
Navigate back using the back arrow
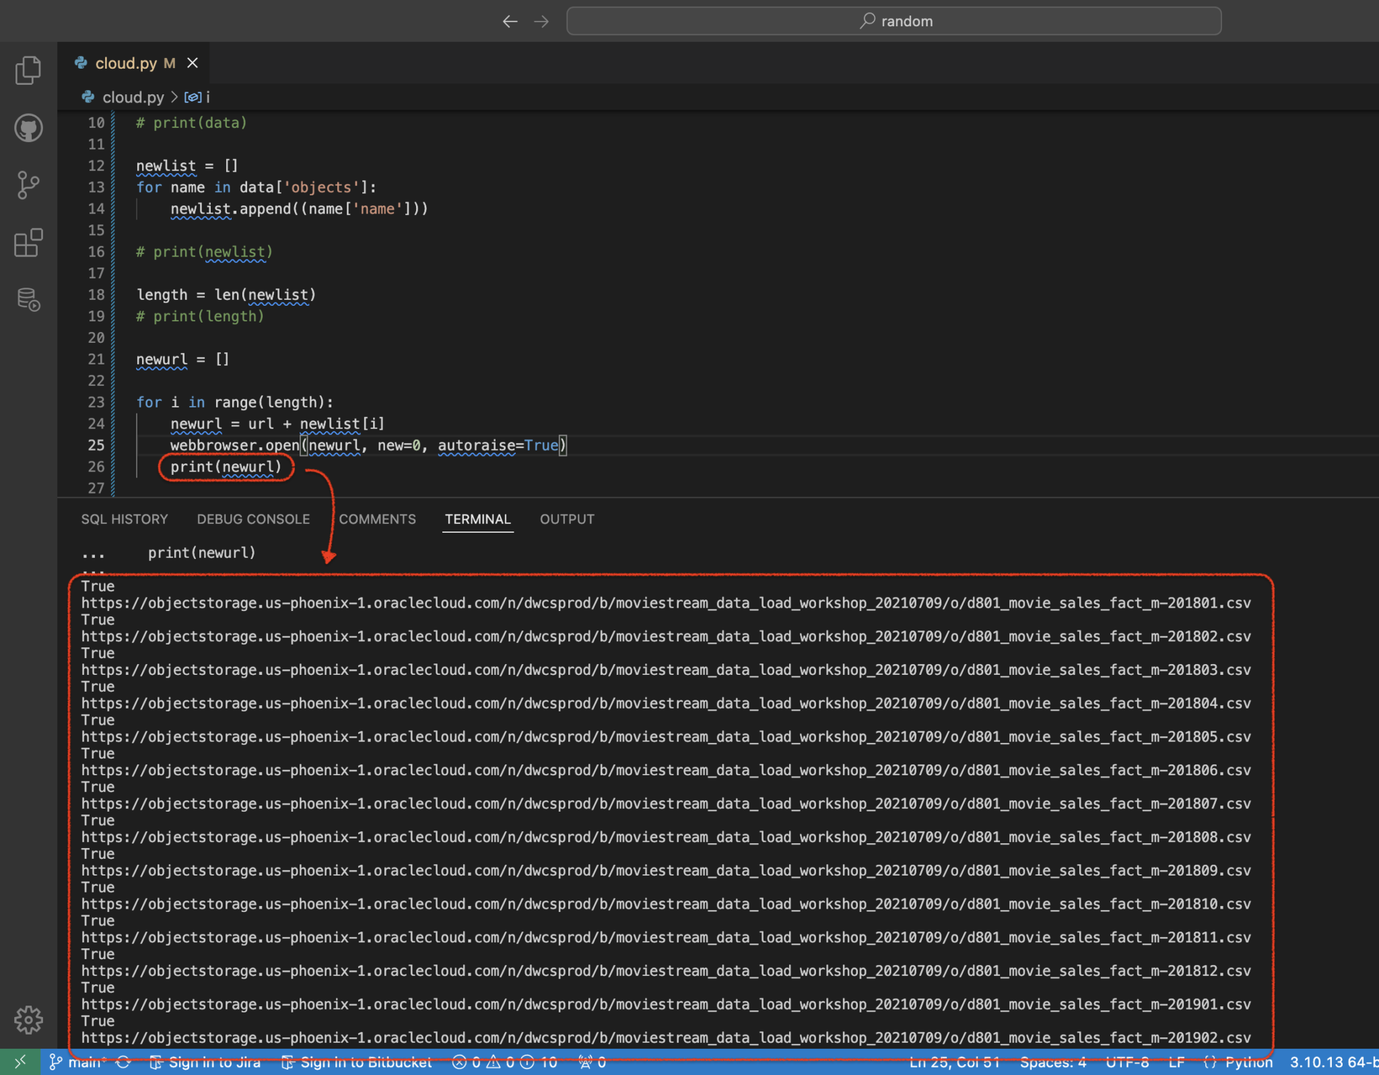tap(510, 21)
